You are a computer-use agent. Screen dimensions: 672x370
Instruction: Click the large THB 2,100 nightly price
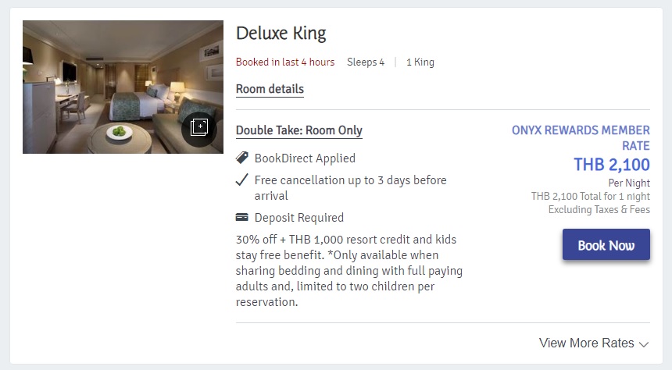[611, 165]
